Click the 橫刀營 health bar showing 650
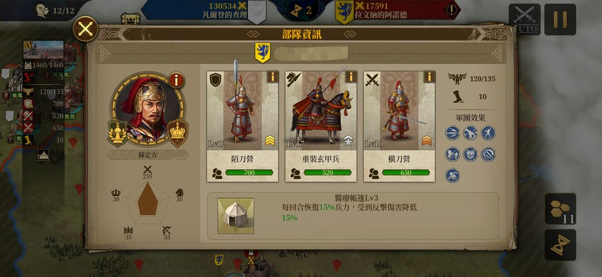This screenshot has height=277, width=602. (406, 173)
